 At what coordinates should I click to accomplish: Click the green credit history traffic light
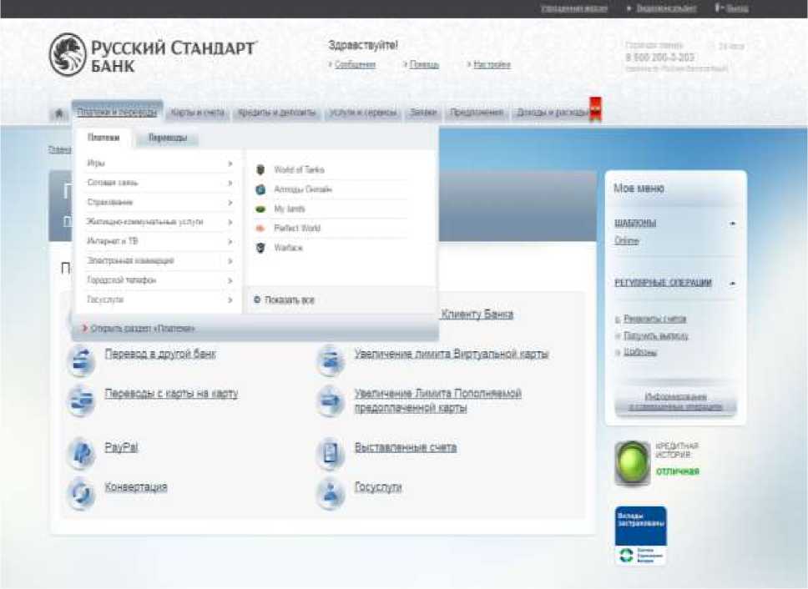(x=633, y=463)
